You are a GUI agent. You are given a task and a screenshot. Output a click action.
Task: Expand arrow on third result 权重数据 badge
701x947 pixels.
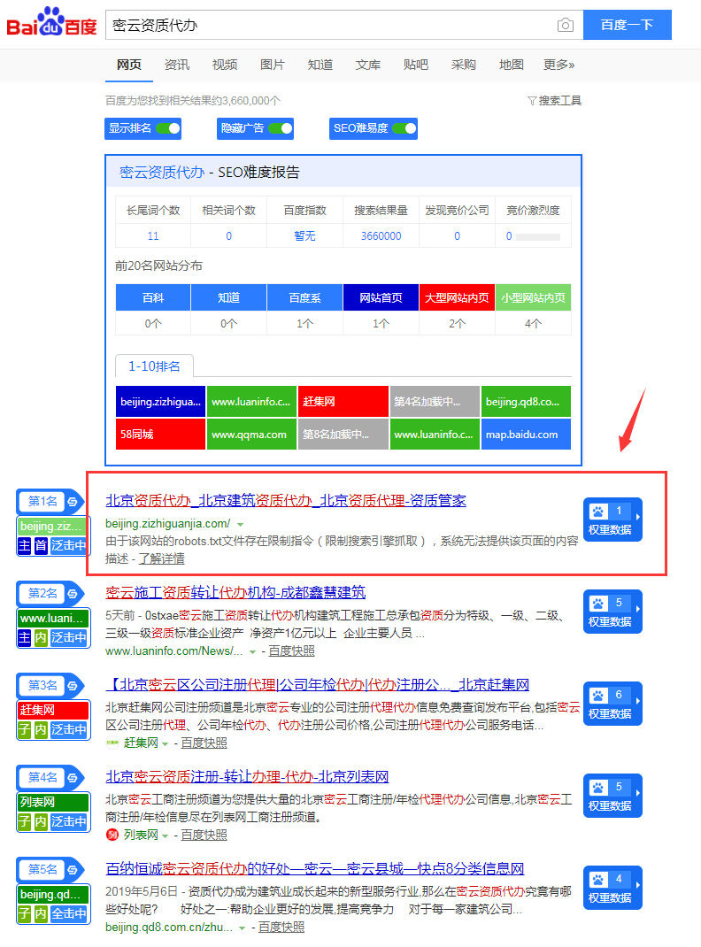[637, 701]
